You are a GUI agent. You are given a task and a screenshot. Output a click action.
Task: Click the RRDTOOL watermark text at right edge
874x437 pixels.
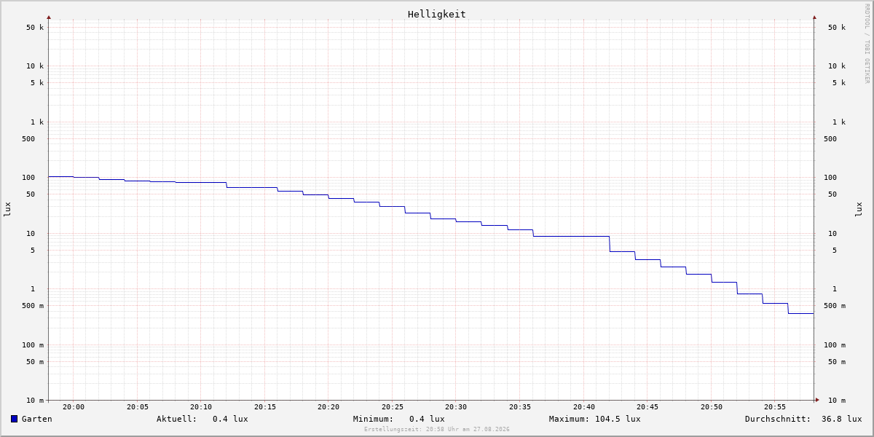point(867,44)
